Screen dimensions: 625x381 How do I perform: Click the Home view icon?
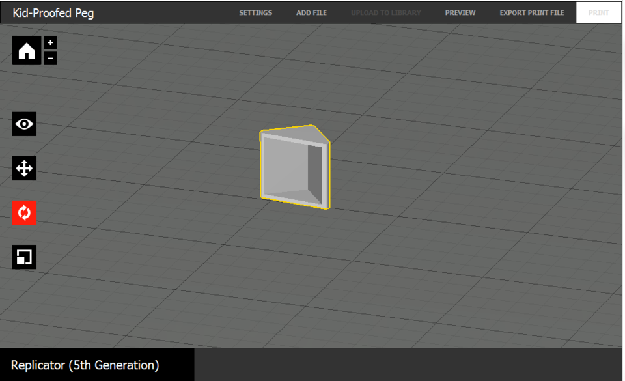pos(26,51)
